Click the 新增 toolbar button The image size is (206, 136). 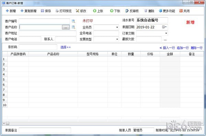[x=11, y=11]
